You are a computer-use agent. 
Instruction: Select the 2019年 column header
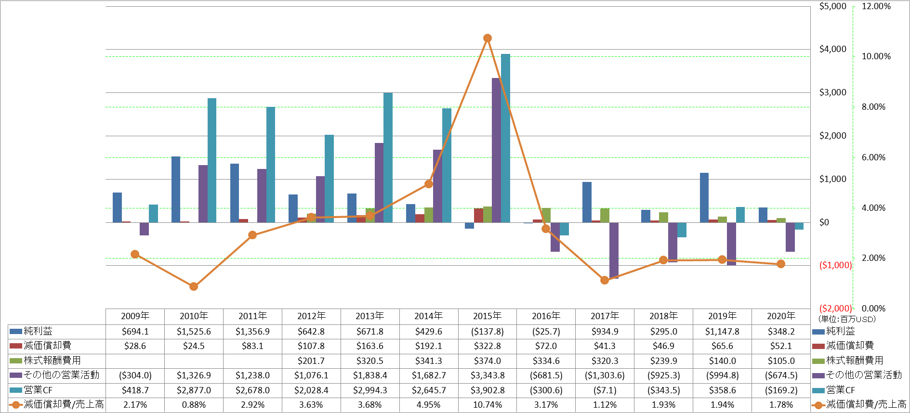coord(722,316)
